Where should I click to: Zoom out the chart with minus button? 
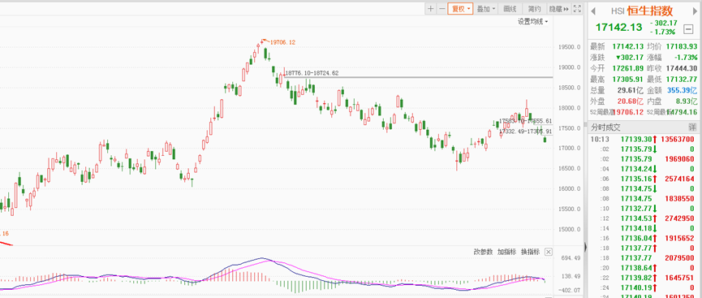441,8
